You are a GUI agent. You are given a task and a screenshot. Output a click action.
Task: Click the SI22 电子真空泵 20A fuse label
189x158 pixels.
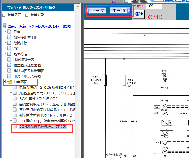96,80
